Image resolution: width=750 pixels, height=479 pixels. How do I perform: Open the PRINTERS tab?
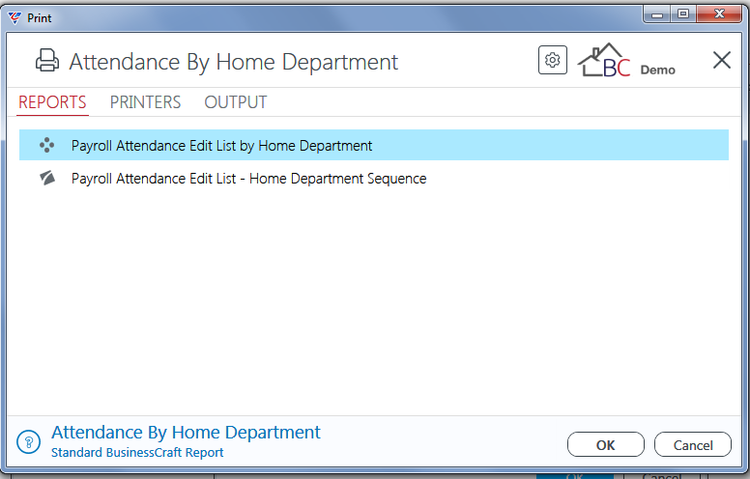[145, 102]
